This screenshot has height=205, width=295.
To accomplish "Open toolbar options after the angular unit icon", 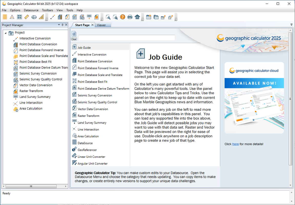I will point(47,17).
